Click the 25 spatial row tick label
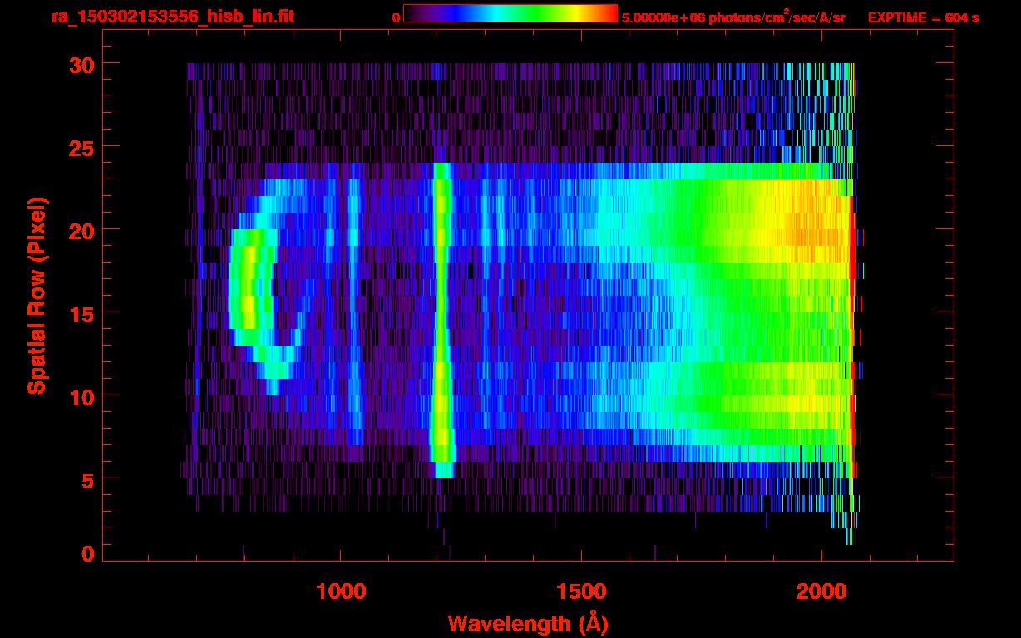Image resolution: width=1021 pixels, height=638 pixels. point(81,147)
